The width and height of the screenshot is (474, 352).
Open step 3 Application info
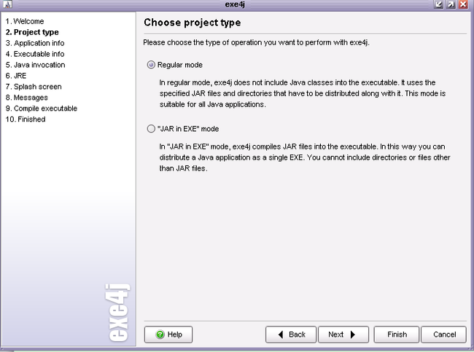click(35, 43)
